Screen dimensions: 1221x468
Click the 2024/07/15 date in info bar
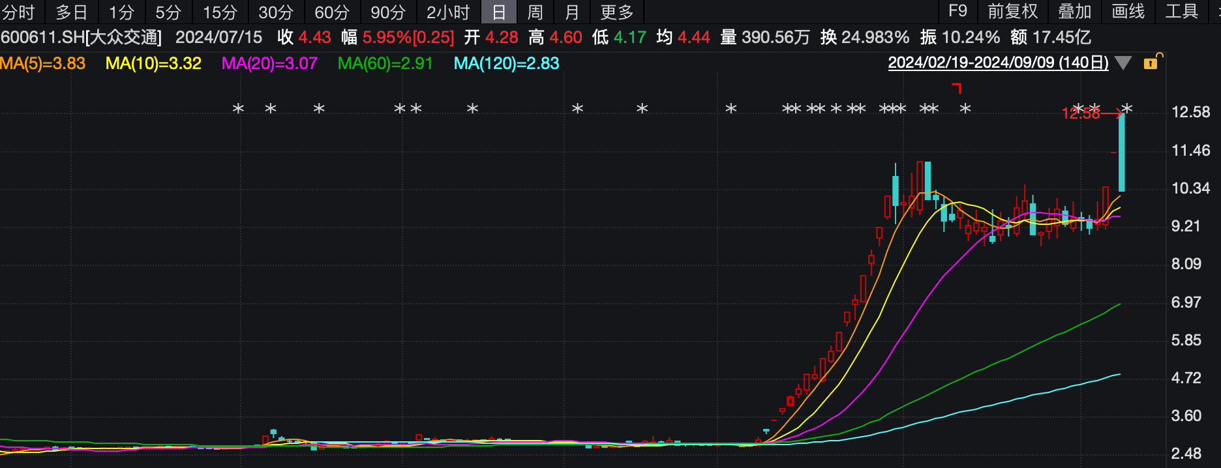pyautogui.click(x=219, y=37)
